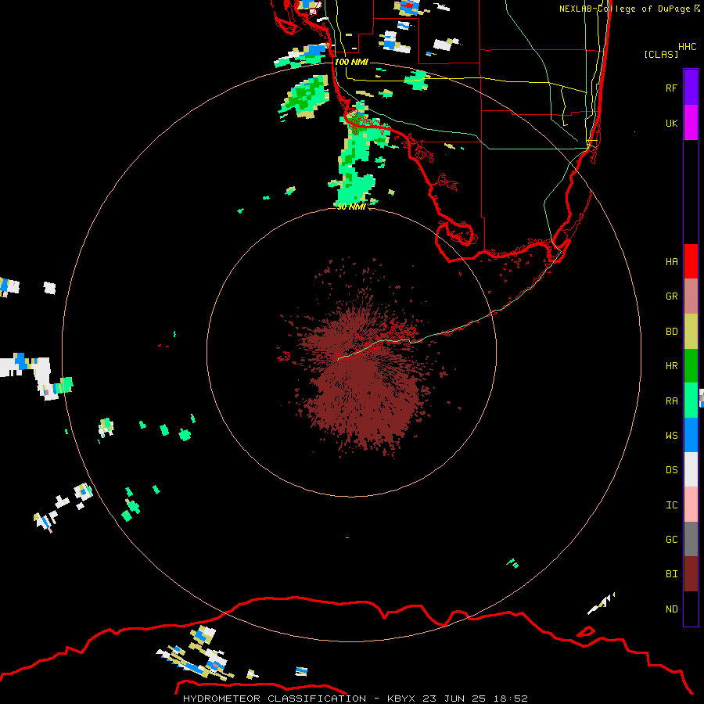Click the GR legend label
The height and width of the screenshot is (704, 704).
pos(671,296)
